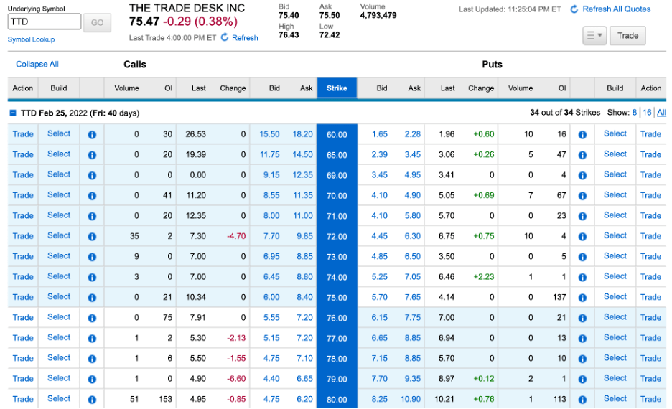Click Refresh link under stock price
This screenshot has height=409, width=672.
pos(245,38)
